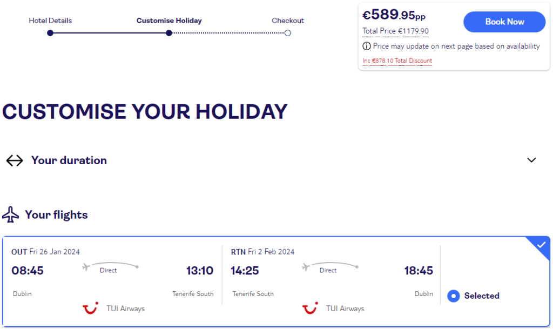Screen dimensions: 553x329
Task: Click the Book Now button
Action: click(504, 22)
